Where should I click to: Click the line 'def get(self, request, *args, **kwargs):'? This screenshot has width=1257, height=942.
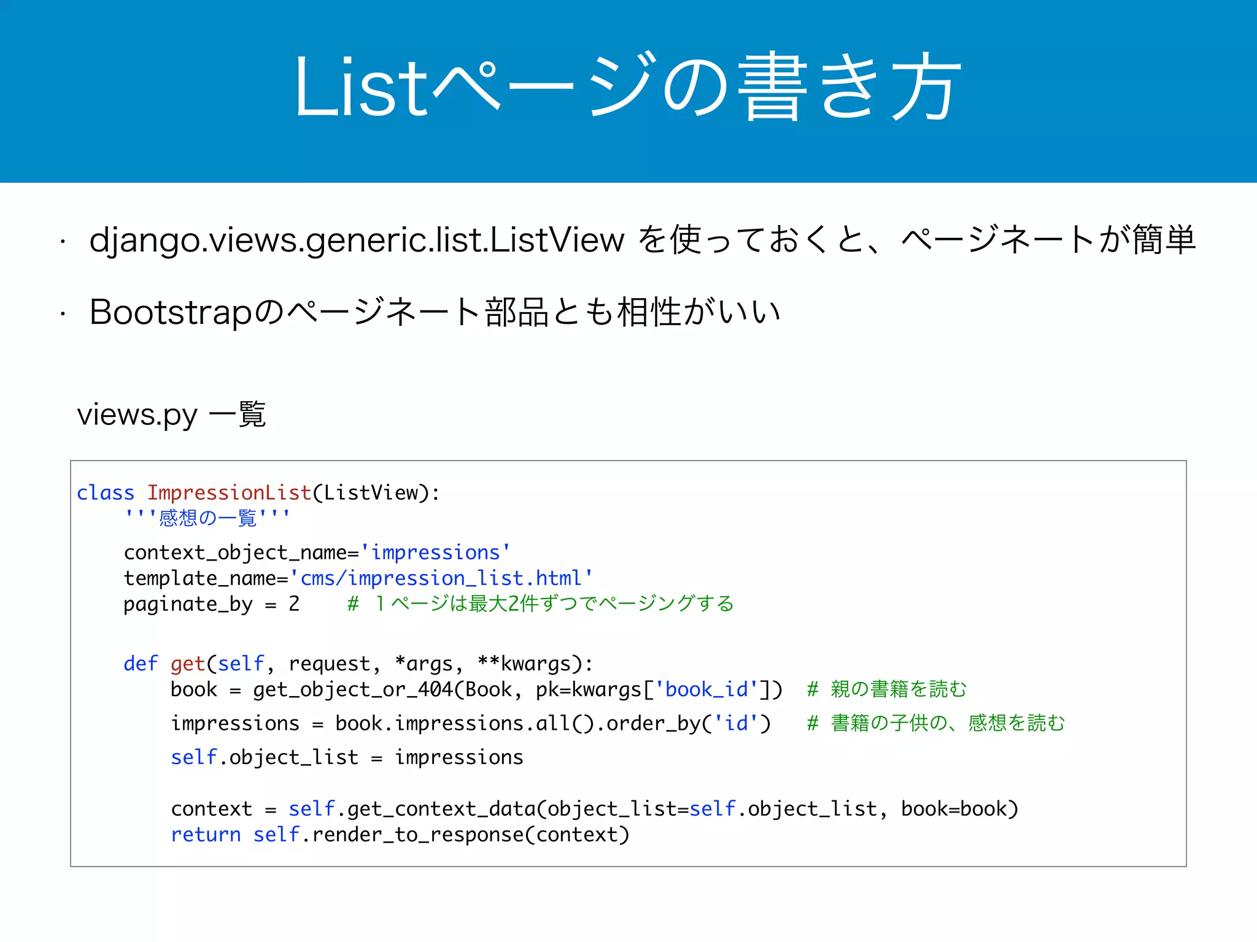358,664
